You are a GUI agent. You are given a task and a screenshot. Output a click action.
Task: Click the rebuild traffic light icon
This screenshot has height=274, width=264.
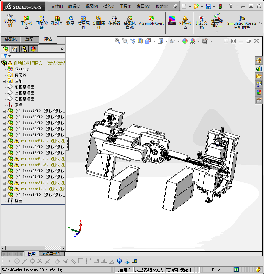click(220, 6)
